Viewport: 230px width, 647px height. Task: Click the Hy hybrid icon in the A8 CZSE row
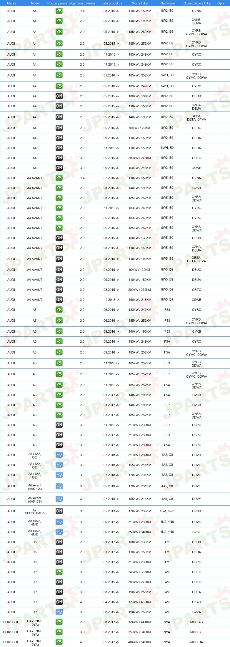(59, 532)
